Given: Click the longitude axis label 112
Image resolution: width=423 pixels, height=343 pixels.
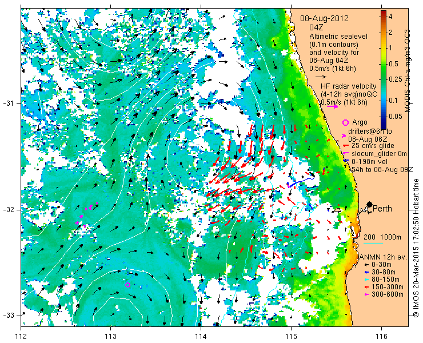Looking at the screenshot, I should [21, 337].
